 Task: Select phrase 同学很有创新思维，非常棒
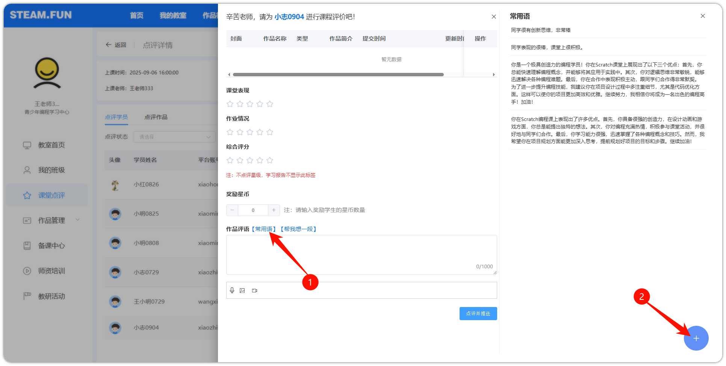pyautogui.click(x=541, y=30)
